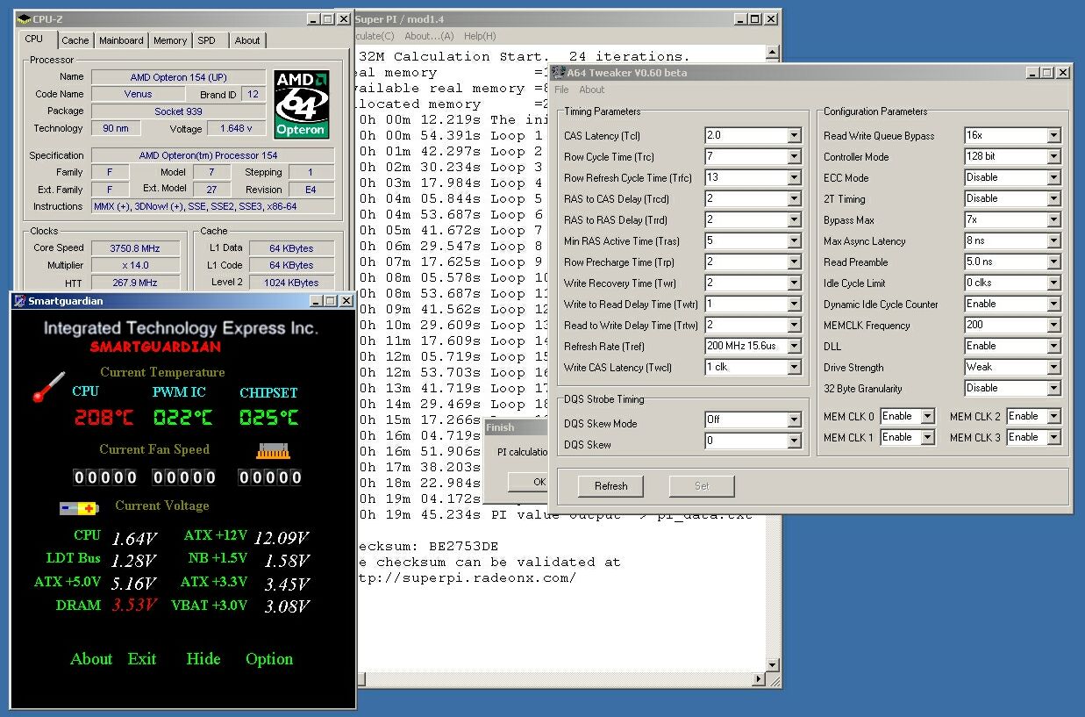Expand the CAS Latency (Tcl) dropdown

click(x=794, y=136)
